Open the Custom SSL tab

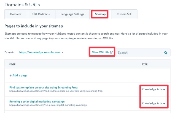[124, 14]
